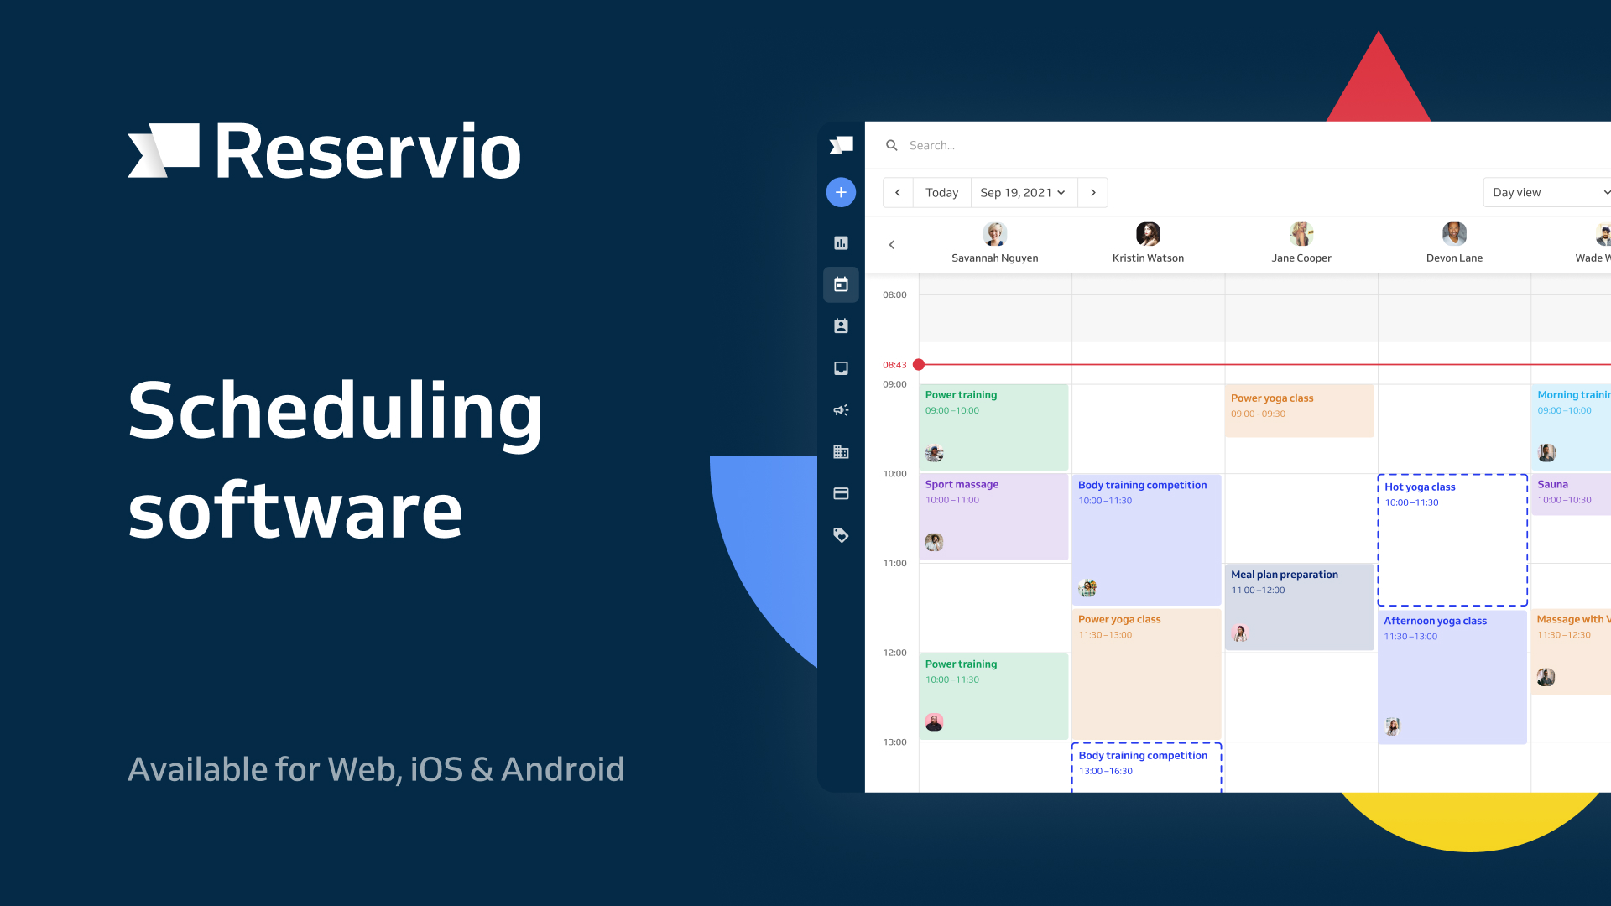Switch to Day view dropdown

pos(1545,191)
